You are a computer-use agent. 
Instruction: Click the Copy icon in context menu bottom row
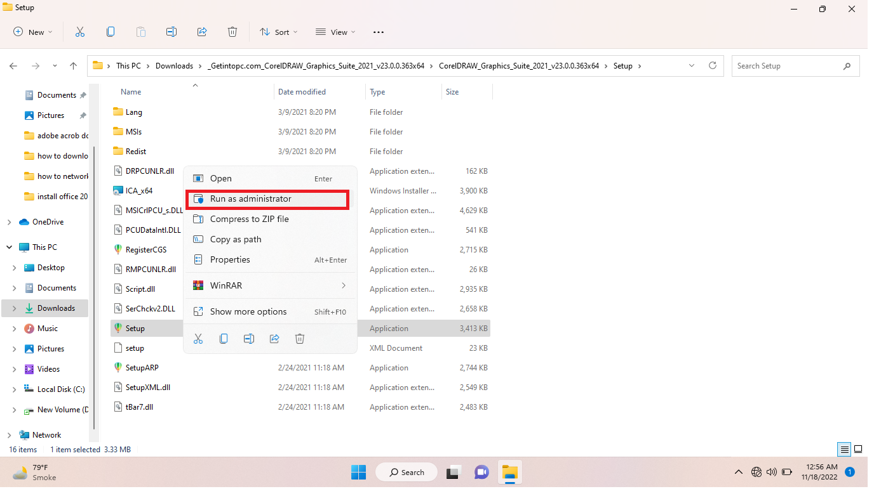[224, 339]
